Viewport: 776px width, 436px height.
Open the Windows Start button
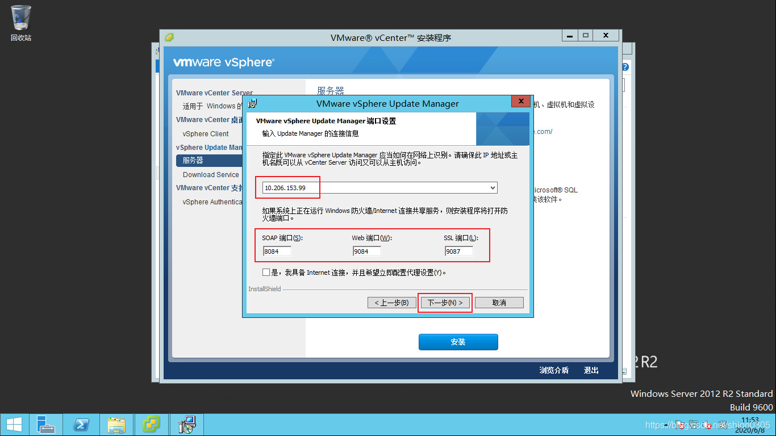pos(14,425)
